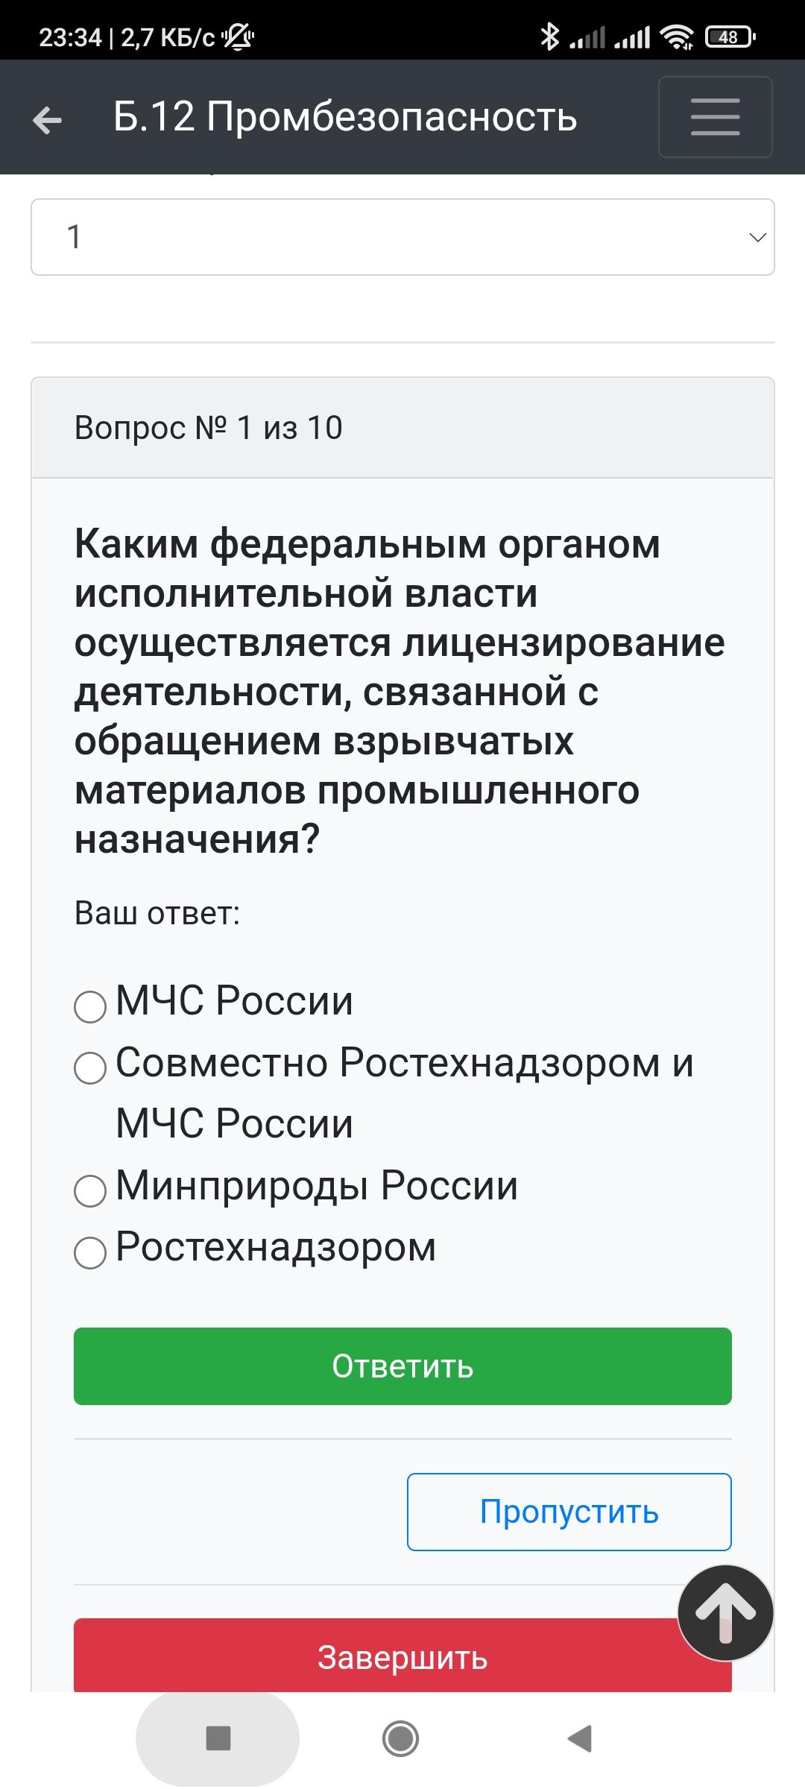805x1789 pixels.
Task: Tap the scroll-to-top arrow button
Action: tap(725, 1613)
